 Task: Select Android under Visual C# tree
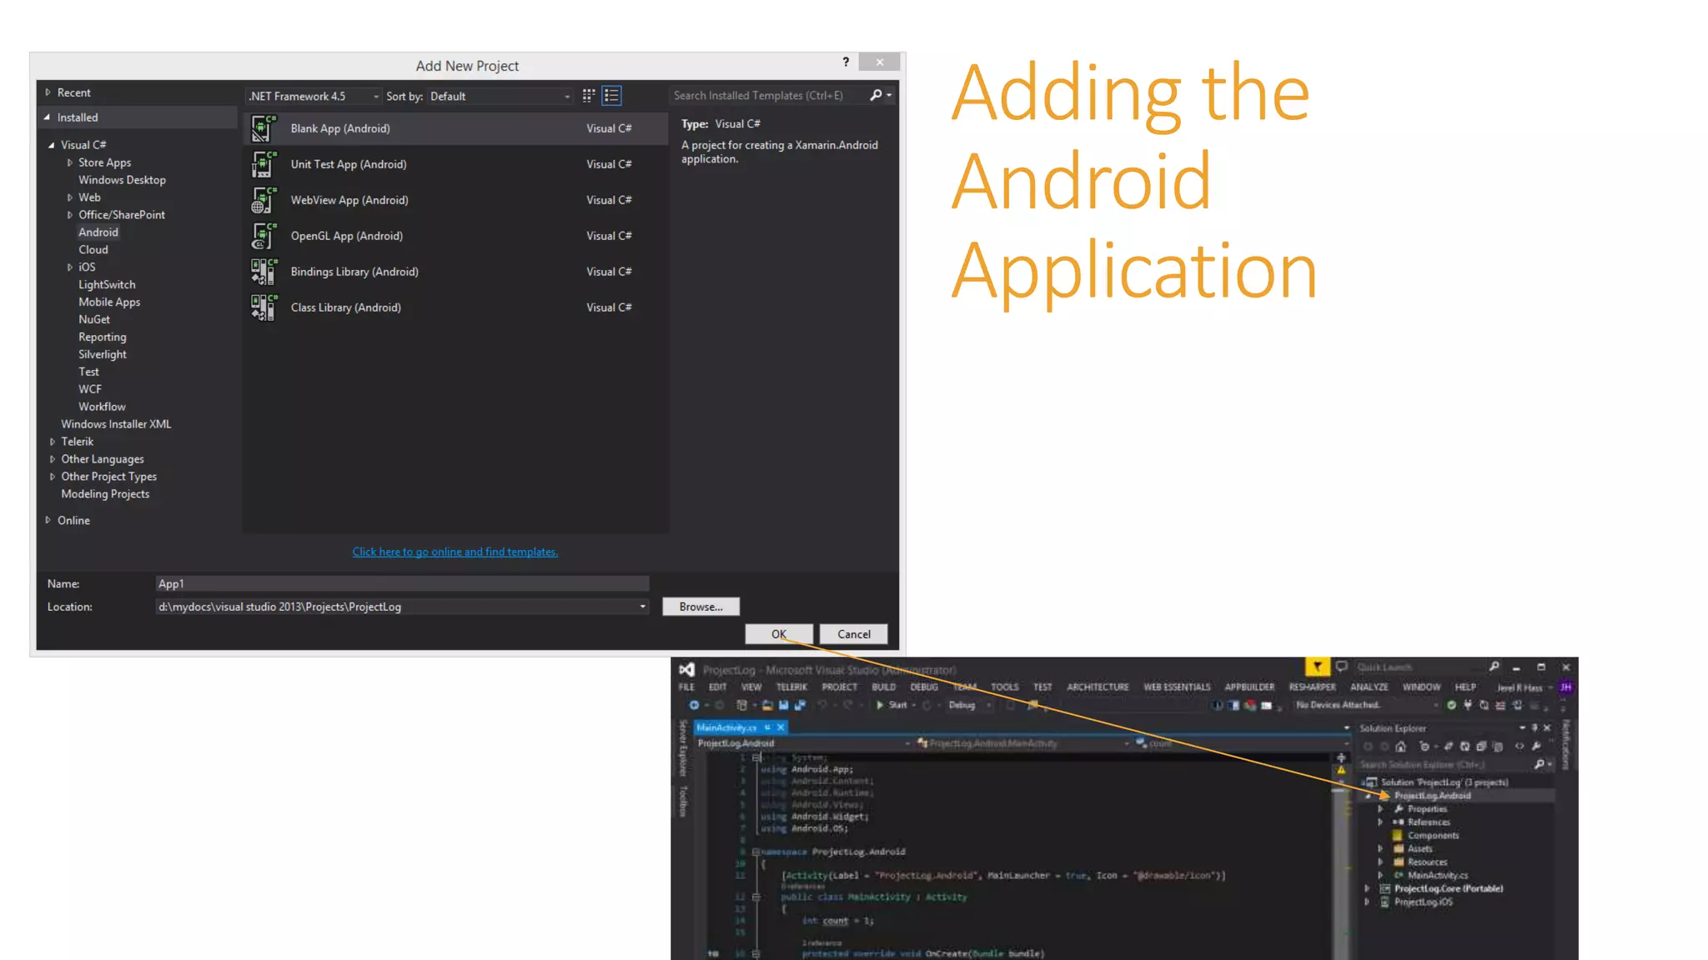(98, 232)
